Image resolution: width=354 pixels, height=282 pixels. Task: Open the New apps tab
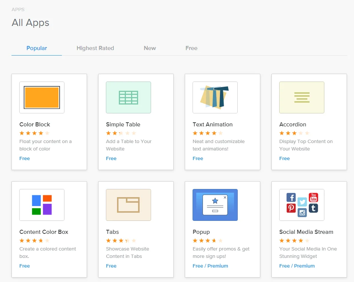tap(150, 48)
